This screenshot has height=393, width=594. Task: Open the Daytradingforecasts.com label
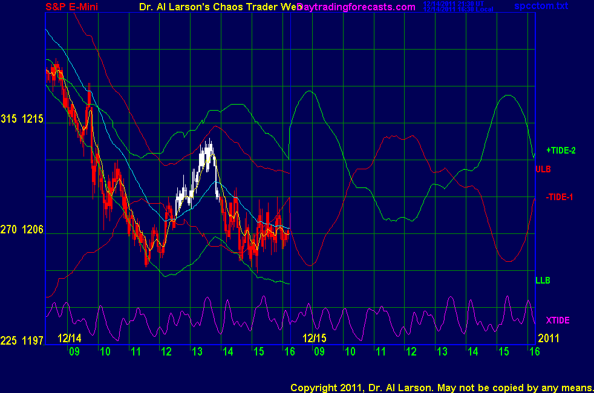tap(356, 7)
